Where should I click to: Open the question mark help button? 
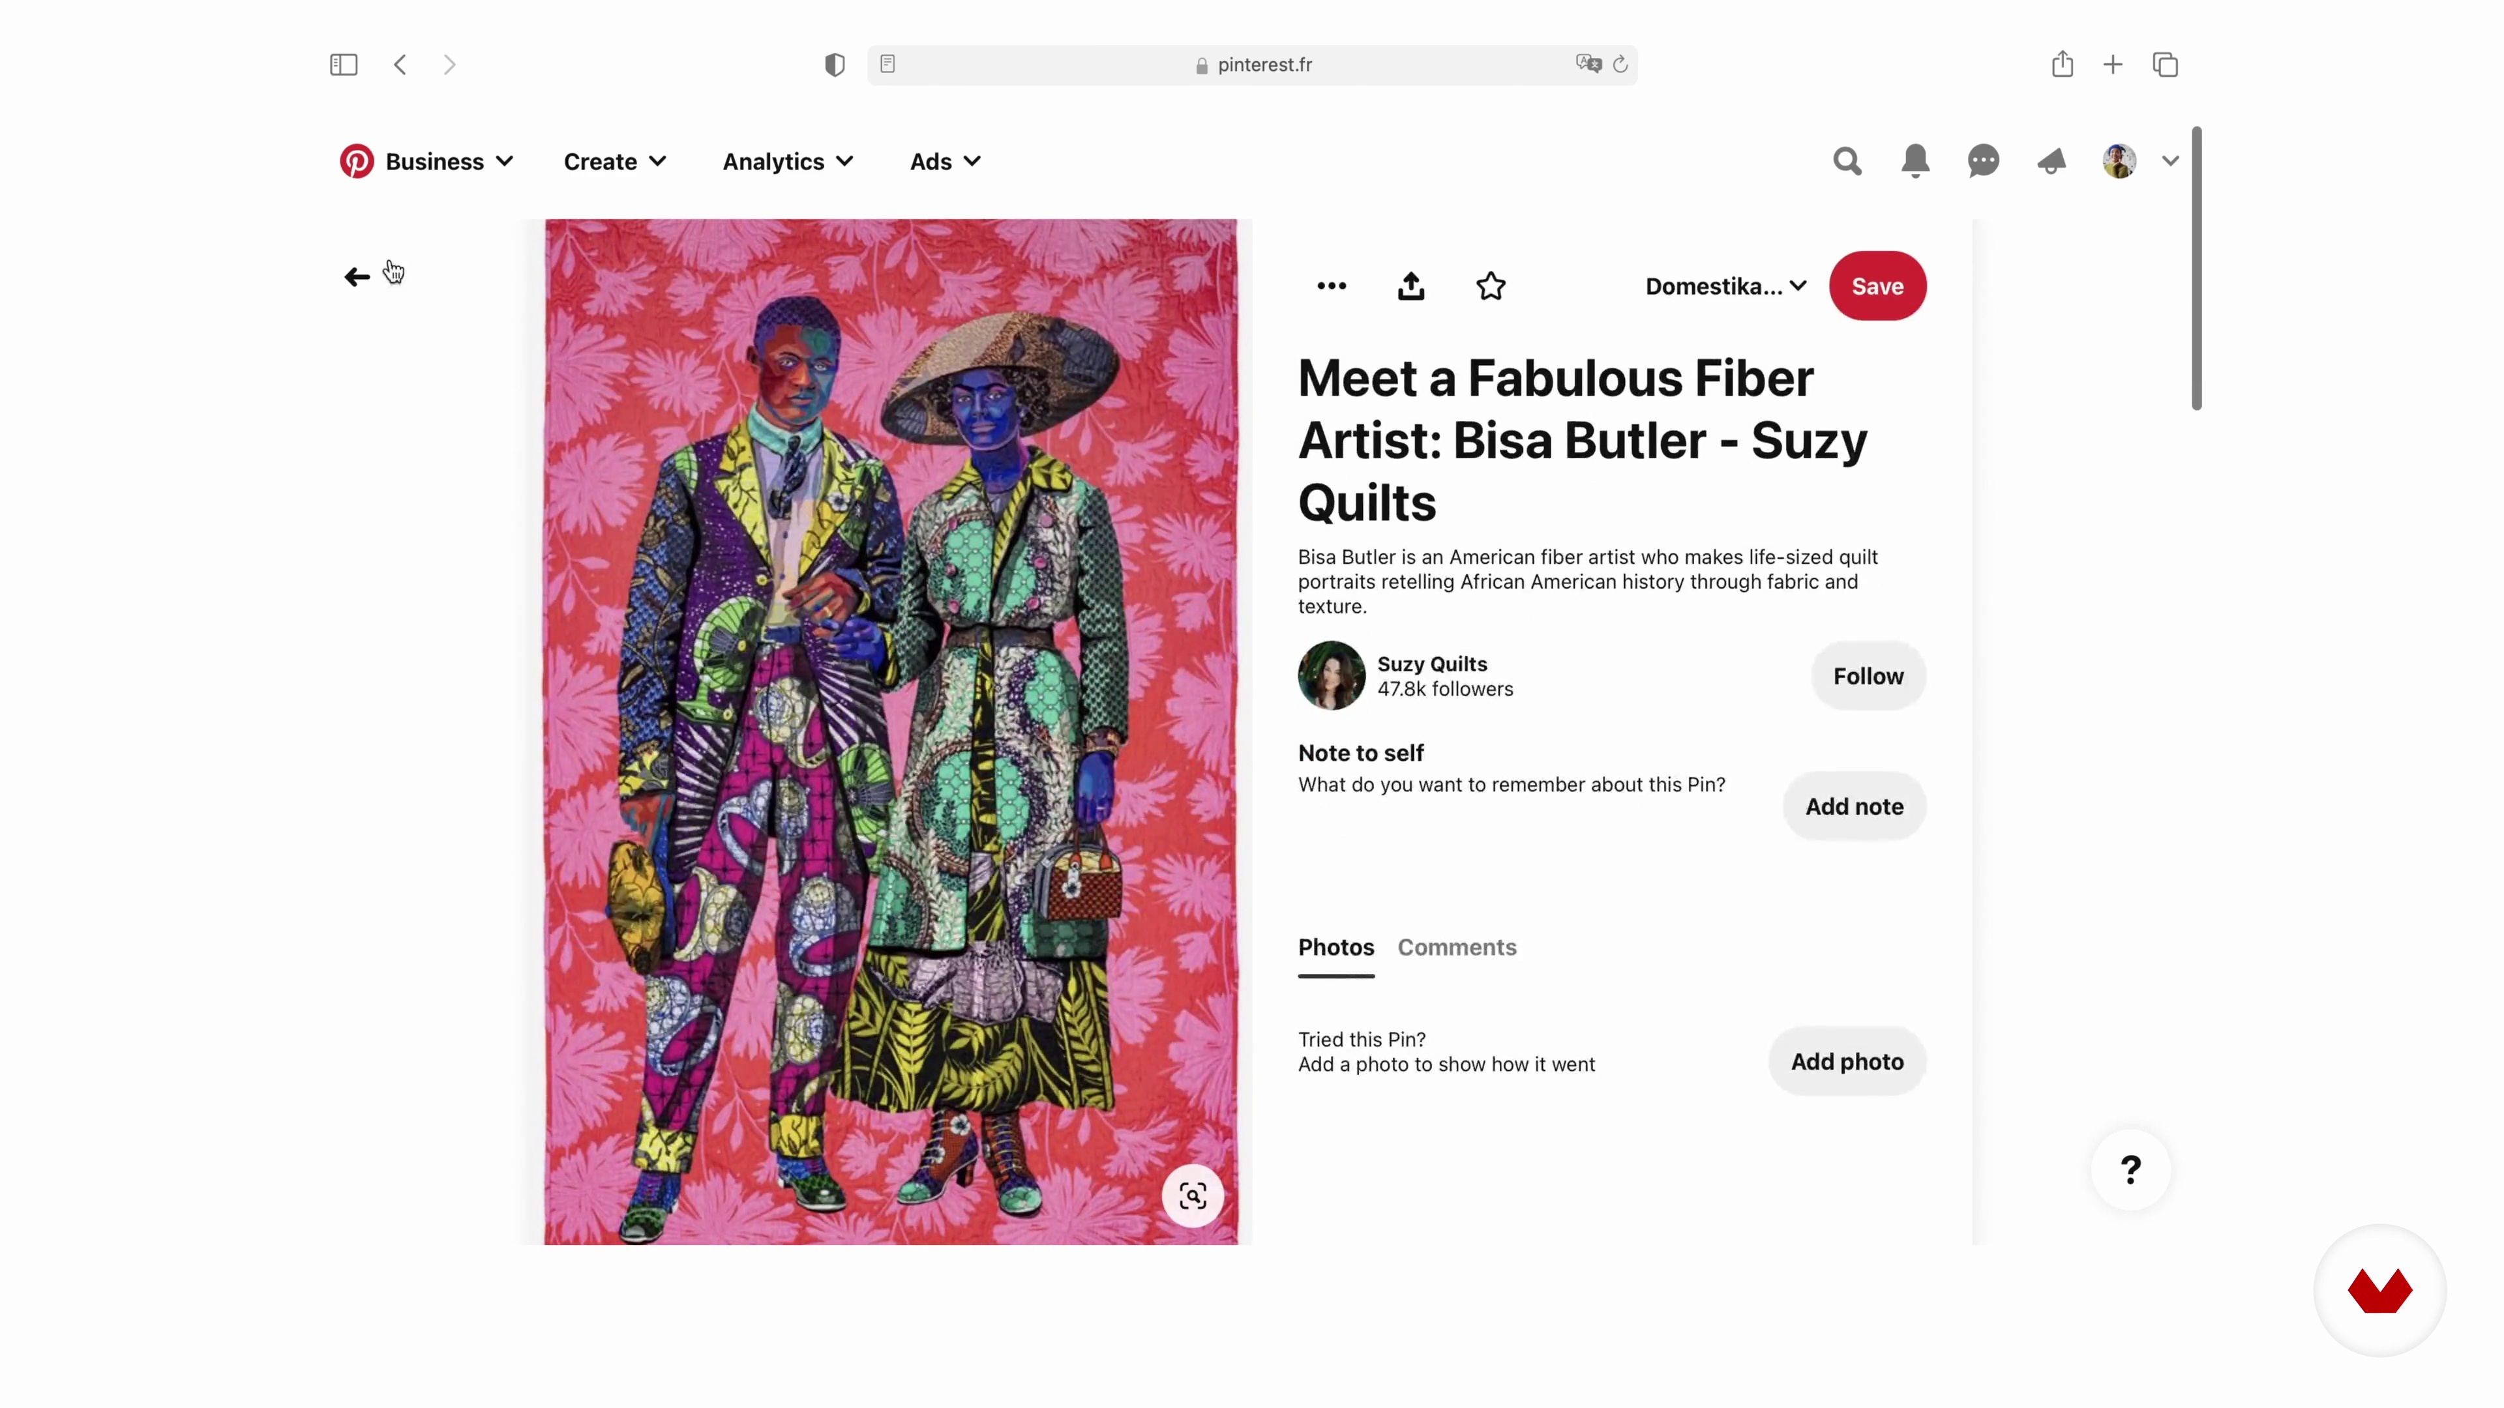coord(2131,1170)
